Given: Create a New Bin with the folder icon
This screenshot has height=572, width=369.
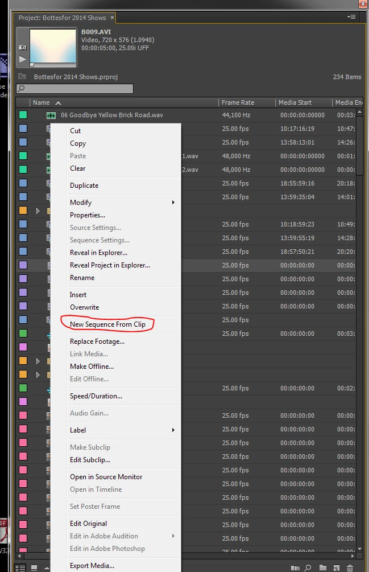Looking at the screenshot, I should coord(323,567).
